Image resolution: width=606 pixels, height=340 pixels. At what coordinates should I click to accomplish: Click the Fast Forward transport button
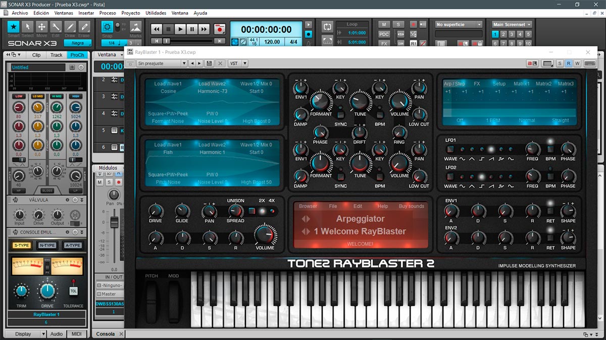pos(204,29)
